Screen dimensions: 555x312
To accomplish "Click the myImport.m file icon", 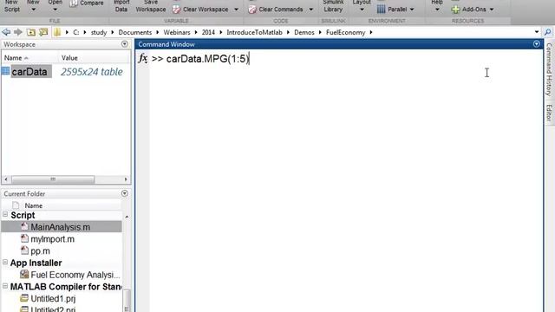I will 24,238.
